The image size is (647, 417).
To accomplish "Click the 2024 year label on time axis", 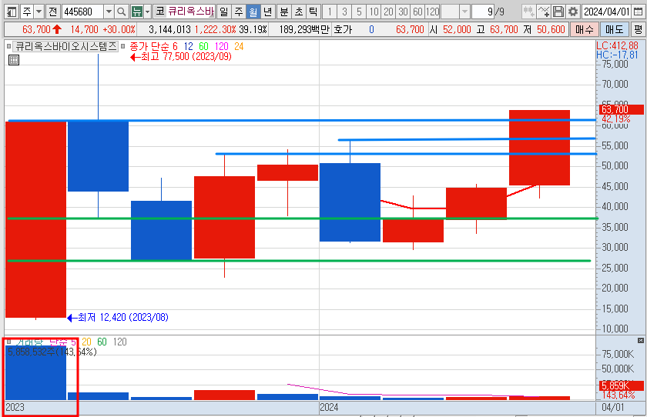I will 329,408.
